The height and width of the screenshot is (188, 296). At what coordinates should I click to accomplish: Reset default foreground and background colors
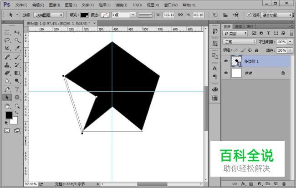pos(6,123)
